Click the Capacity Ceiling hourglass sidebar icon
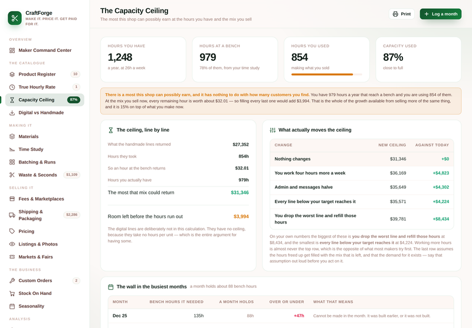The height and width of the screenshot is (328, 472). pyautogui.click(x=12, y=100)
